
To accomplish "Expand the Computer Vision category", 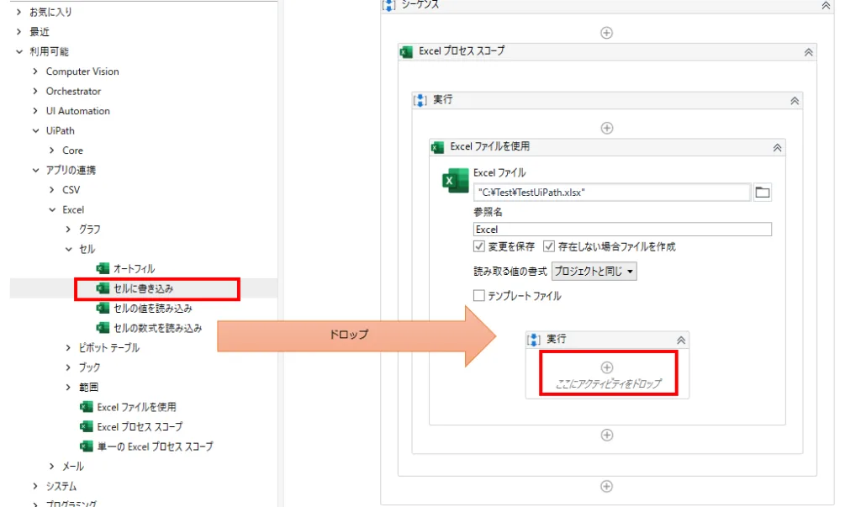I will click(x=35, y=71).
